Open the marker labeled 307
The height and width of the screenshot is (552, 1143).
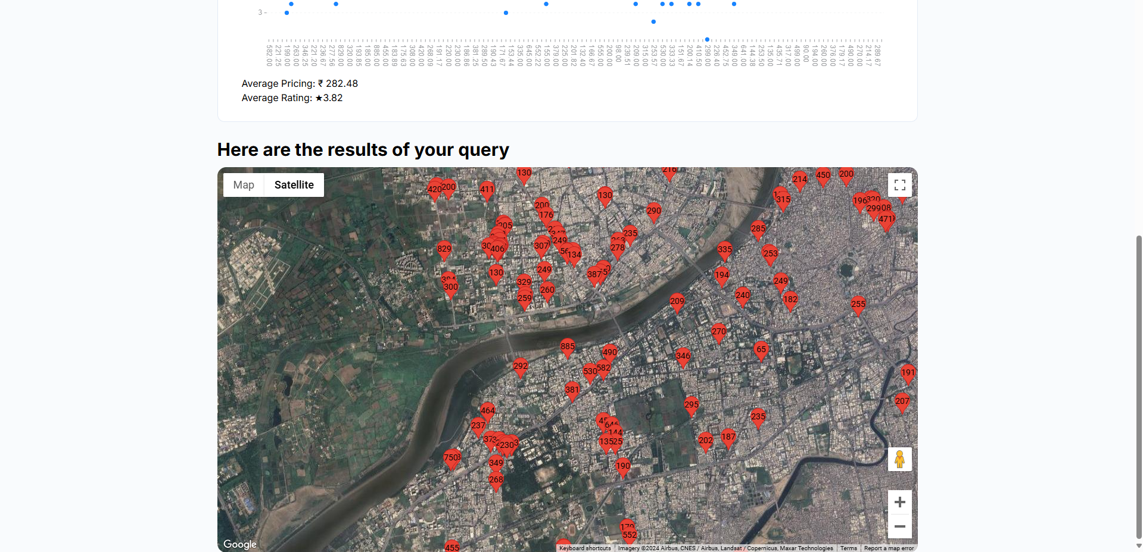(541, 249)
